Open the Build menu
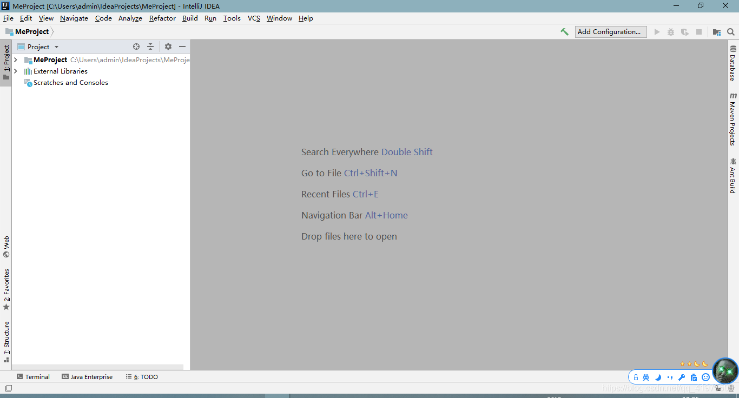The height and width of the screenshot is (398, 739). (190, 18)
